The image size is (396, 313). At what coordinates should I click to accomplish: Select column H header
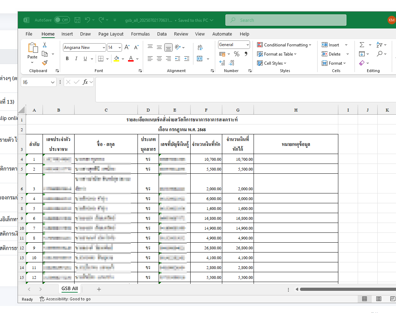296,110
